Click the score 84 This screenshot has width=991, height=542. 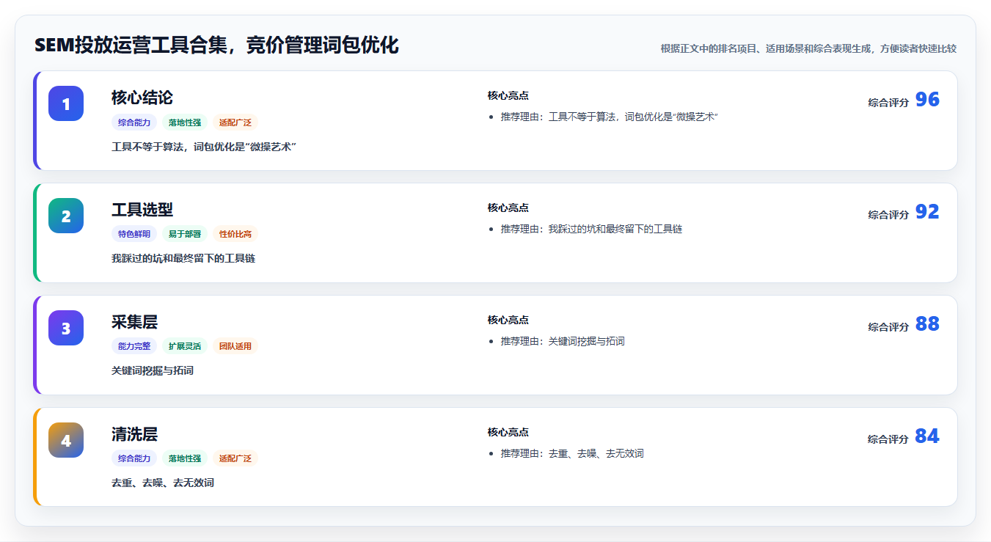[927, 436]
